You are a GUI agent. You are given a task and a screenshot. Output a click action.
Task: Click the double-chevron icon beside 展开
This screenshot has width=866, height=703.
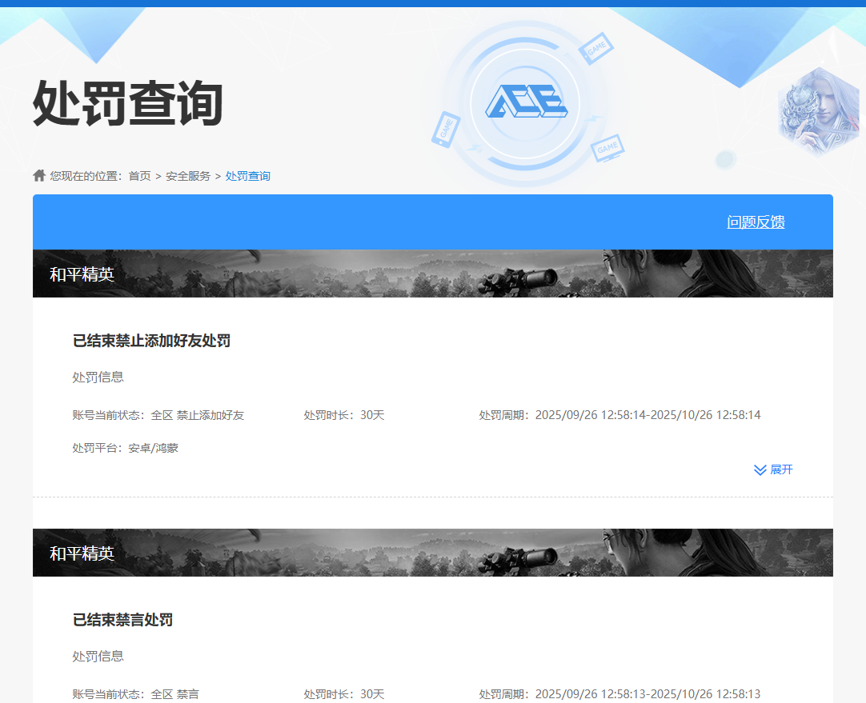click(760, 469)
